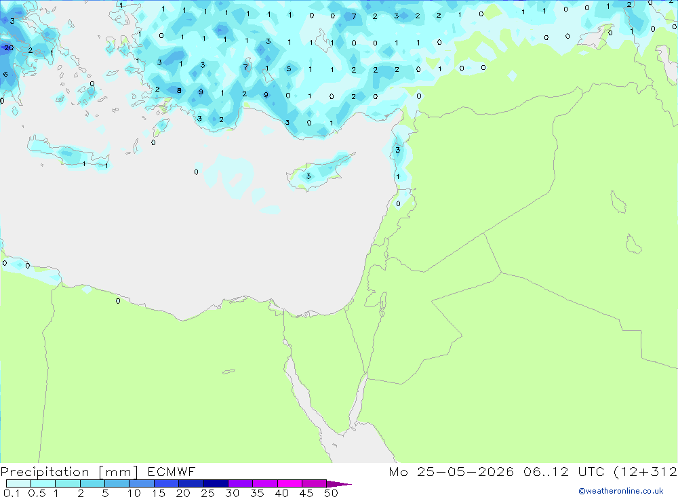Click the '(12+312' forecast offset text

tap(645, 472)
